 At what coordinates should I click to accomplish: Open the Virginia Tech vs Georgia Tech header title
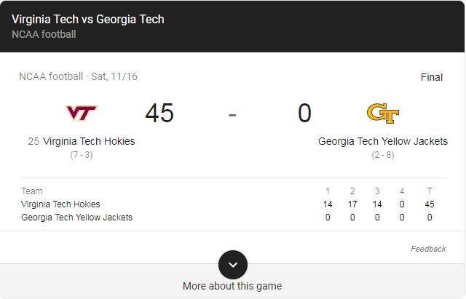88,20
